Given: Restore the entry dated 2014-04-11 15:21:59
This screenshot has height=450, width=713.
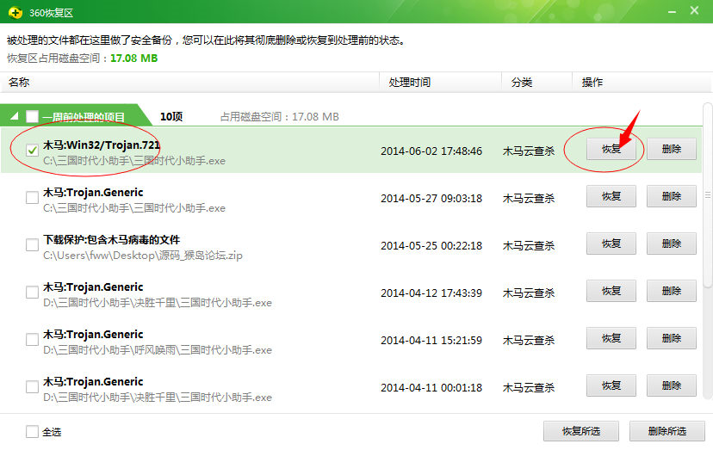Looking at the screenshot, I should [x=611, y=338].
